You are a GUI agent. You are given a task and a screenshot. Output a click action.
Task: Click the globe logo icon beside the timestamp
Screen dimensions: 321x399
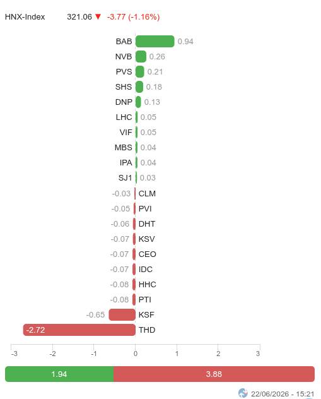tap(243, 393)
